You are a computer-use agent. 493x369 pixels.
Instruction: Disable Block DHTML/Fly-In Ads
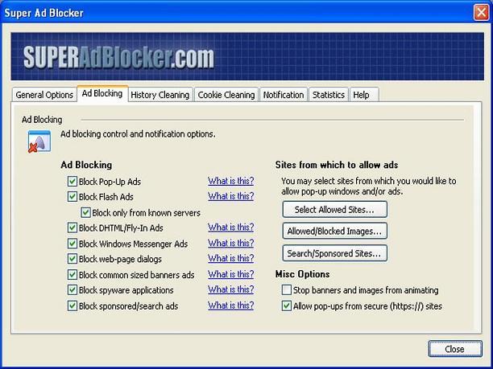pos(72,228)
